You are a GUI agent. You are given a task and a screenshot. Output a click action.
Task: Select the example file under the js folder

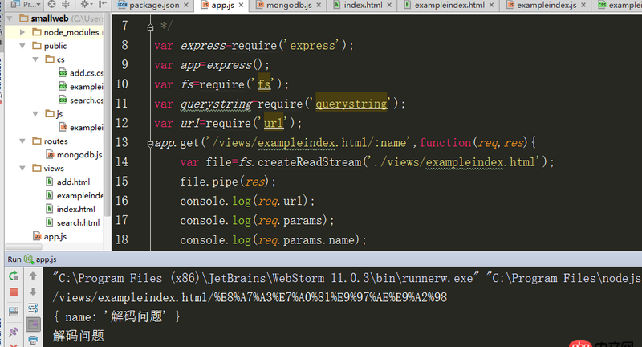pyautogui.click(x=81, y=128)
